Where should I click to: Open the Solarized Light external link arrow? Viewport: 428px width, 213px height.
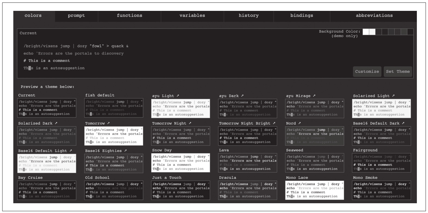coord(393,96)
